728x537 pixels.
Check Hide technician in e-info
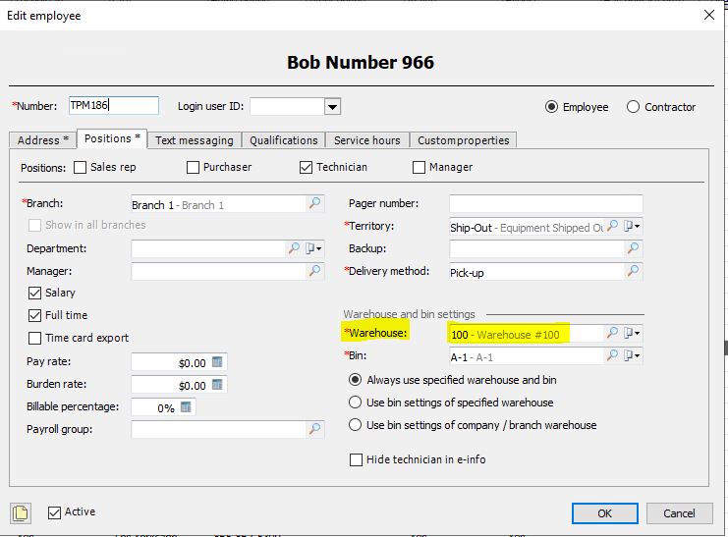356,460
